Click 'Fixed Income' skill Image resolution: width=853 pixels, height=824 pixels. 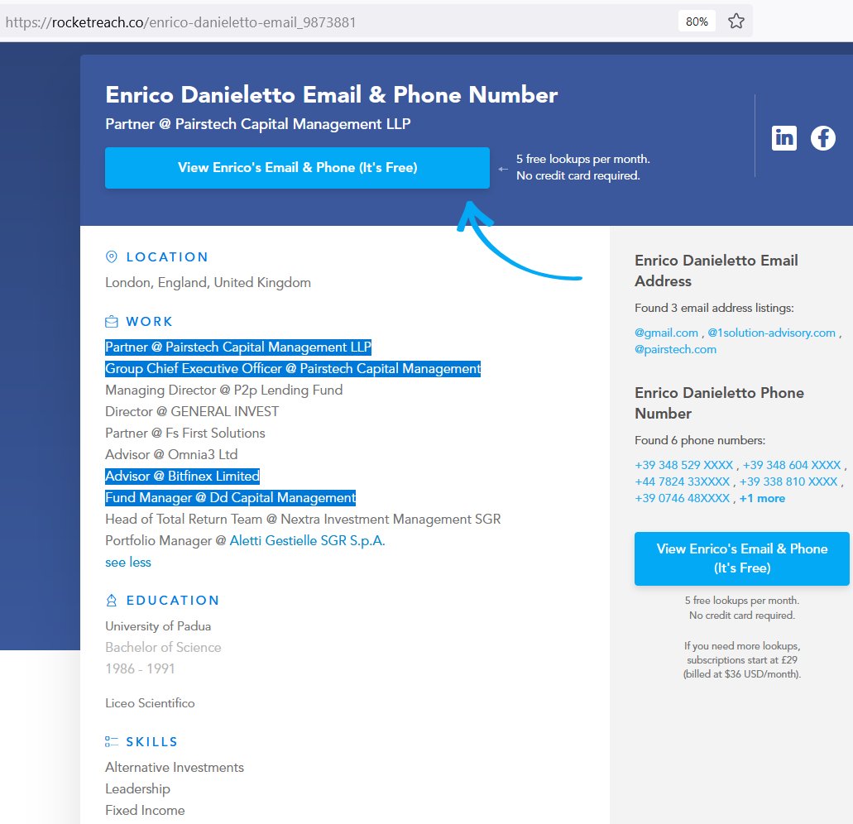pos(145,811)
